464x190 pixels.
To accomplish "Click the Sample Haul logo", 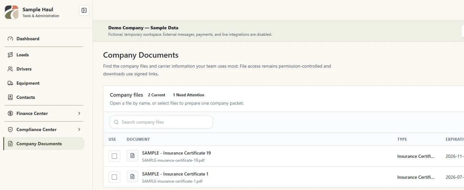I will (x=12, y=12).
